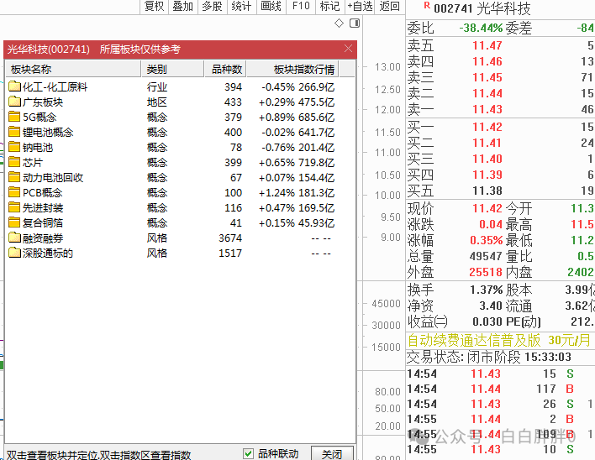This screenshot has width=595, height=460.
Task: Sort by 板块名称 column header
Action: pyautogui.click(x=73, y=69)
